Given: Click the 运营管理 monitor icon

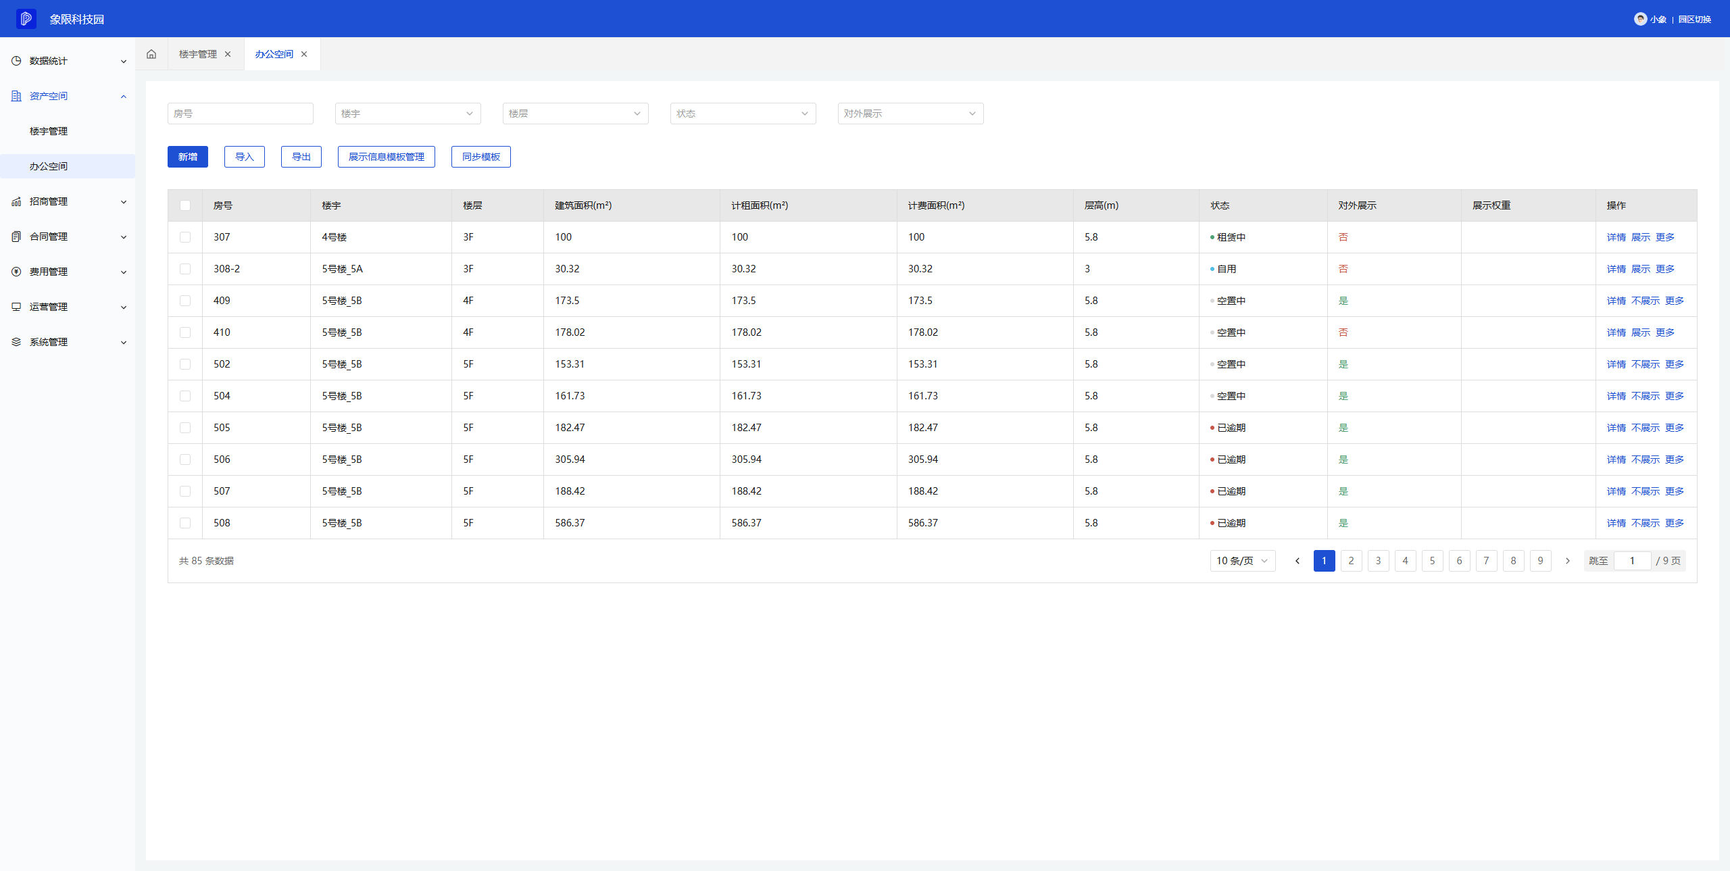Looking at the screenshot, I should [16, 307].
